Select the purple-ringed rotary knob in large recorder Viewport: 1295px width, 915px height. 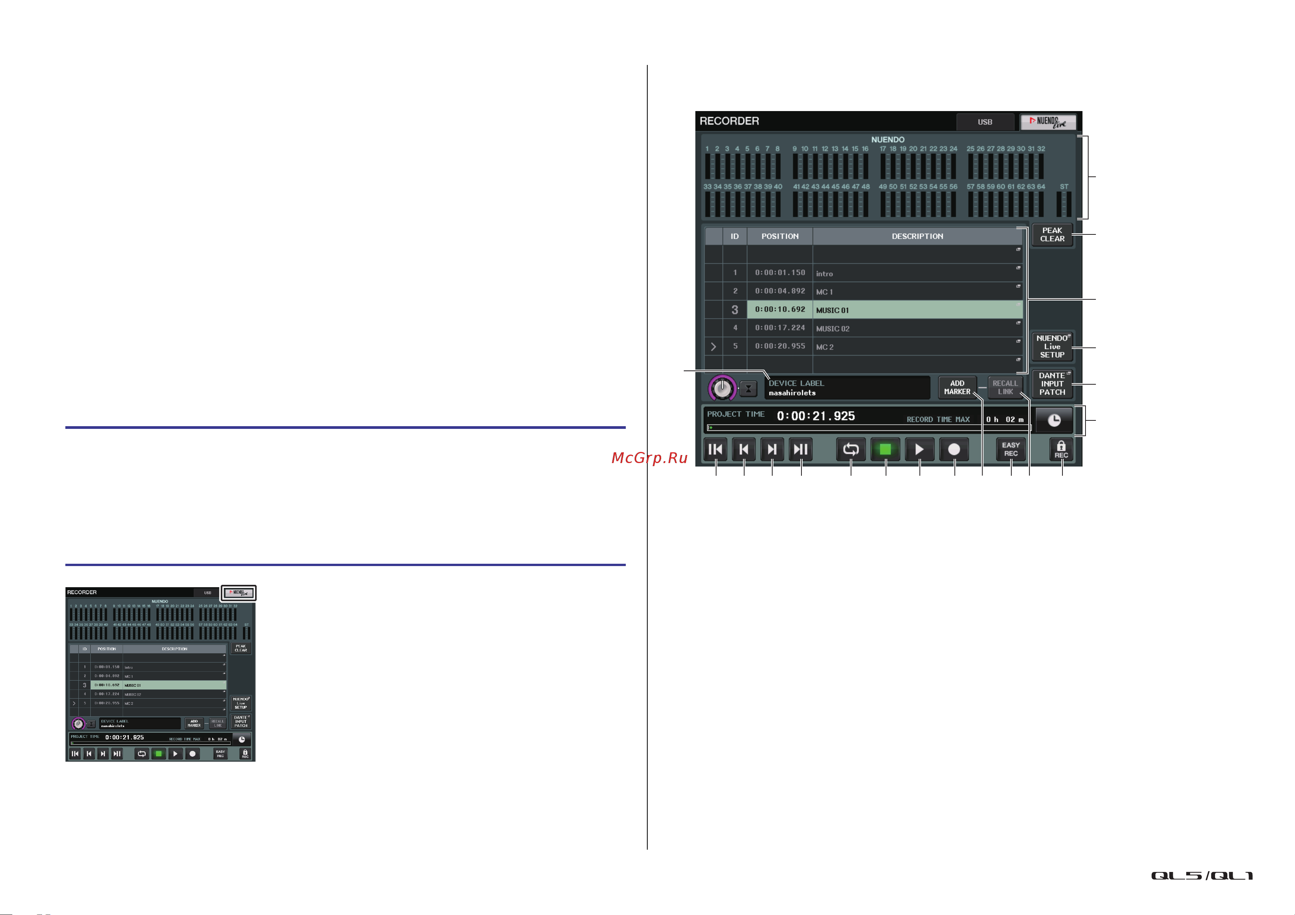[x=723, y=388]
